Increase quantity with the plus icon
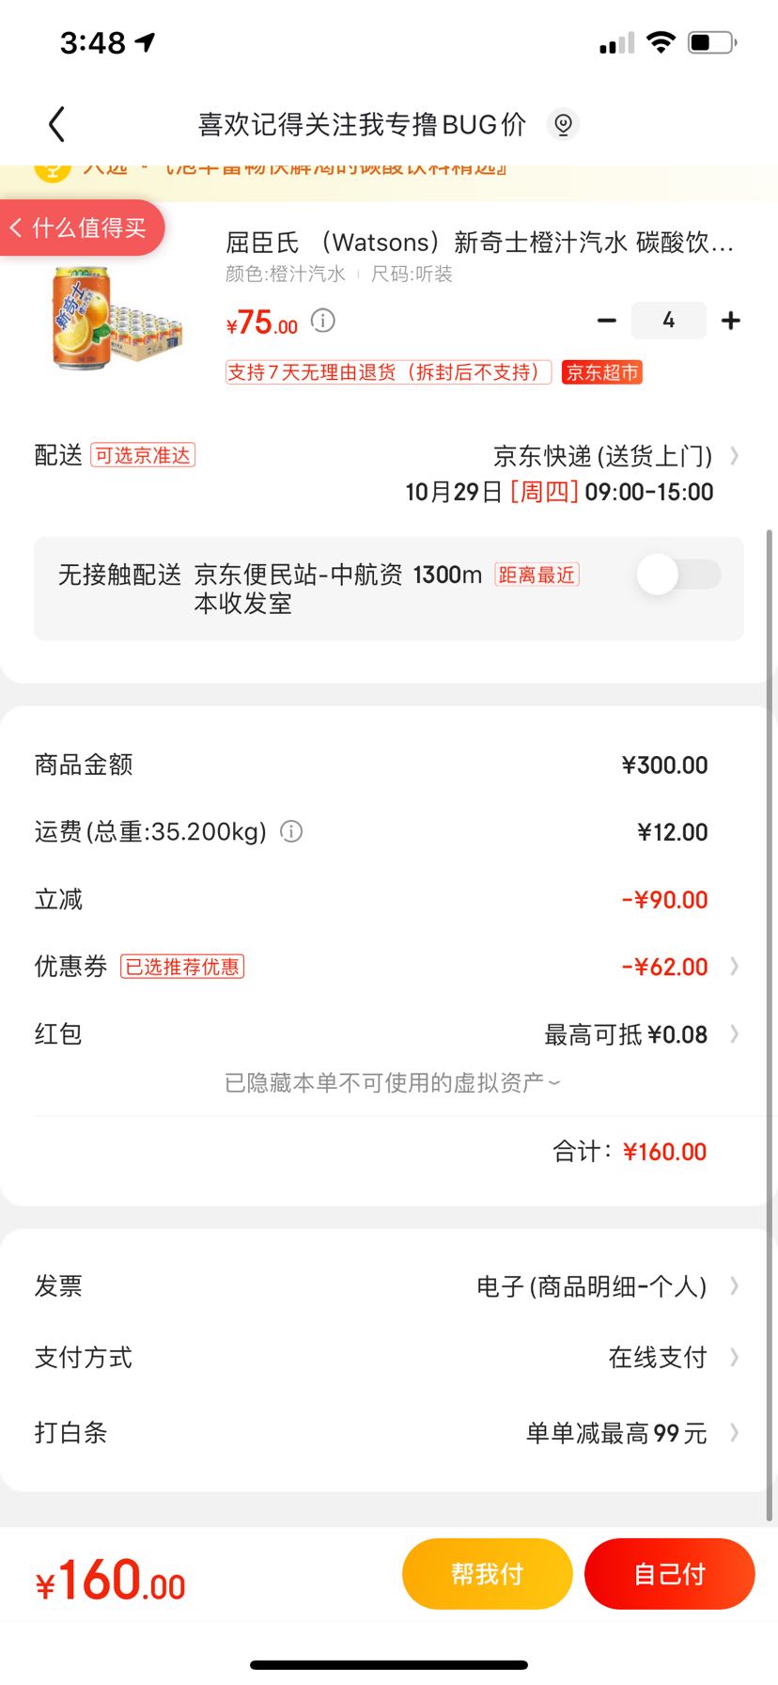Viewport: 778px width, 1685px height. (x=731, y=321)
